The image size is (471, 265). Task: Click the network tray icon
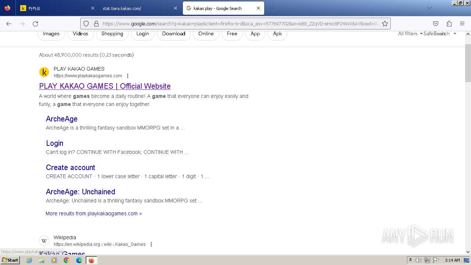pos(427,260)
